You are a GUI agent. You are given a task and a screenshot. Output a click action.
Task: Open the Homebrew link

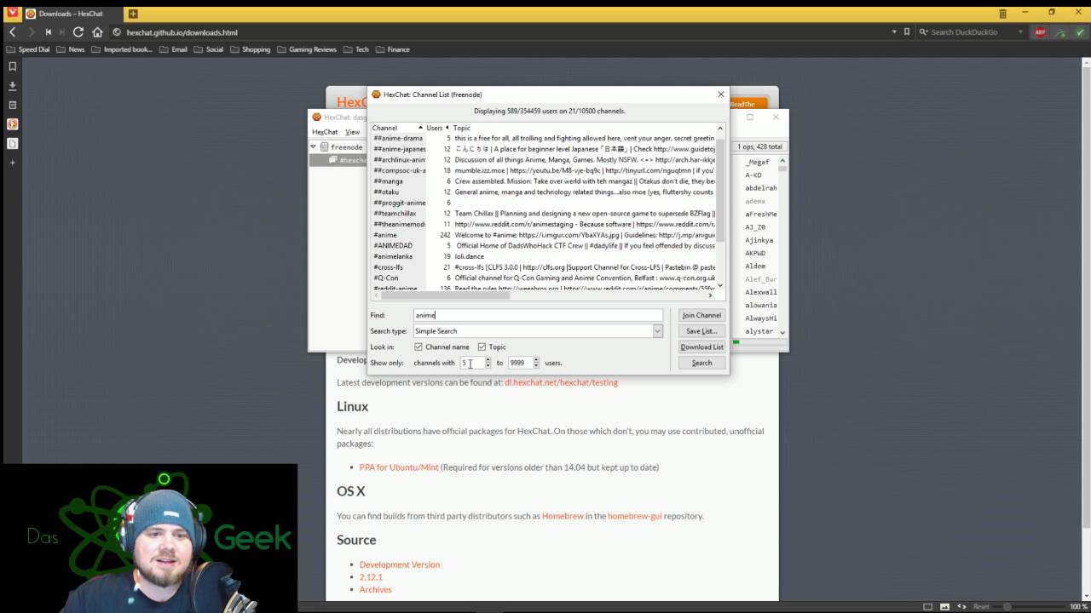point(563,516)
